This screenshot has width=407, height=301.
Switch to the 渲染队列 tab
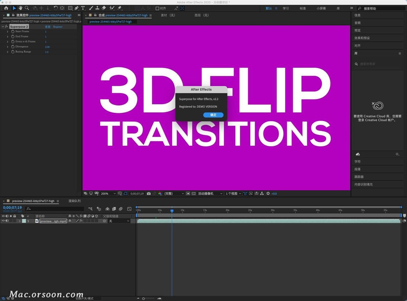pos(75,201)
